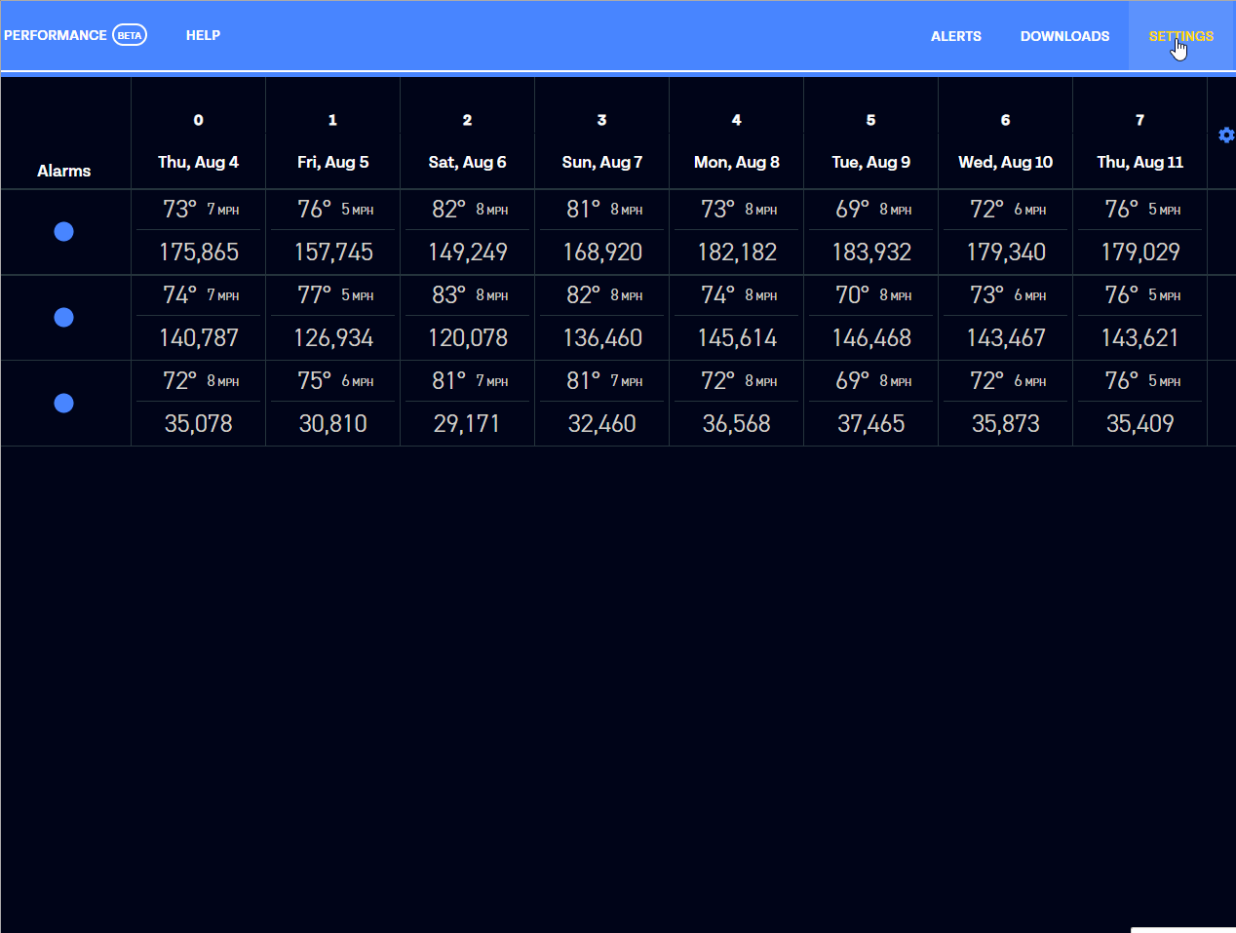Click day index 3 in the header
The width and height of the screenshot is (1236, 933).
[602, 120]
